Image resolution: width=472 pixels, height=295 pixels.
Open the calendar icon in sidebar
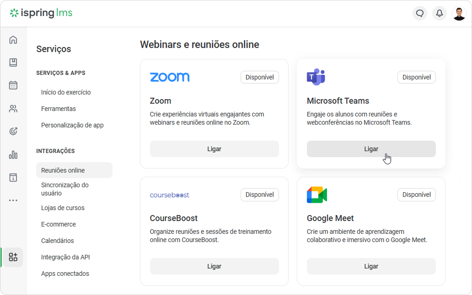[x=13, y=85]
